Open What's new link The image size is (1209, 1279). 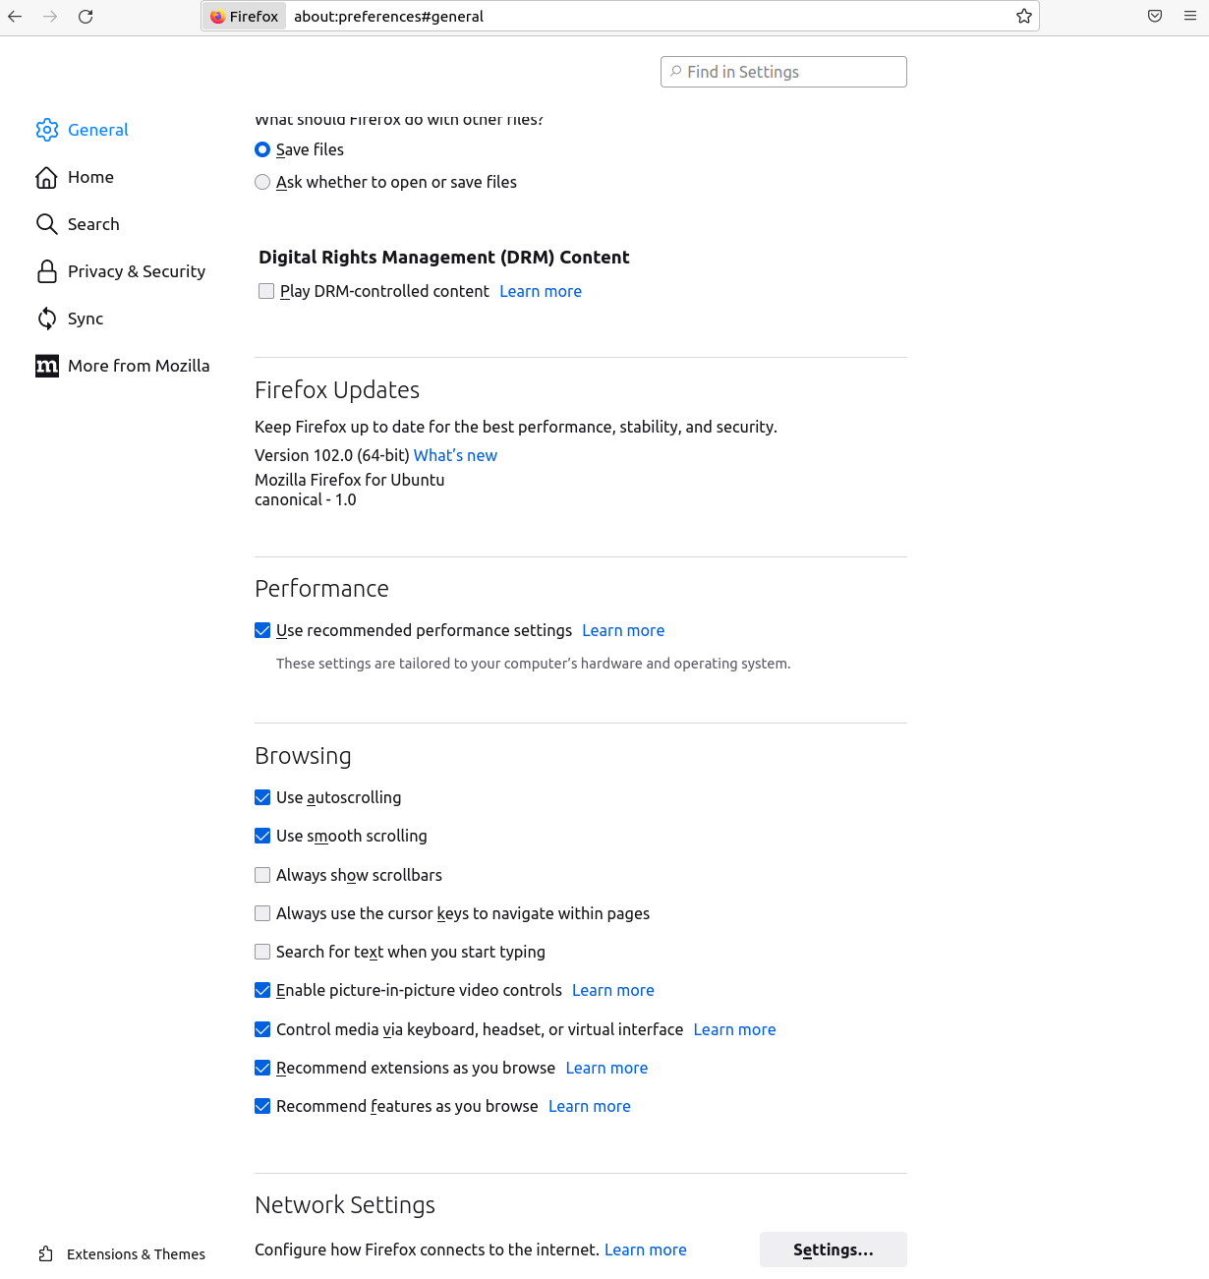(455, 455)
